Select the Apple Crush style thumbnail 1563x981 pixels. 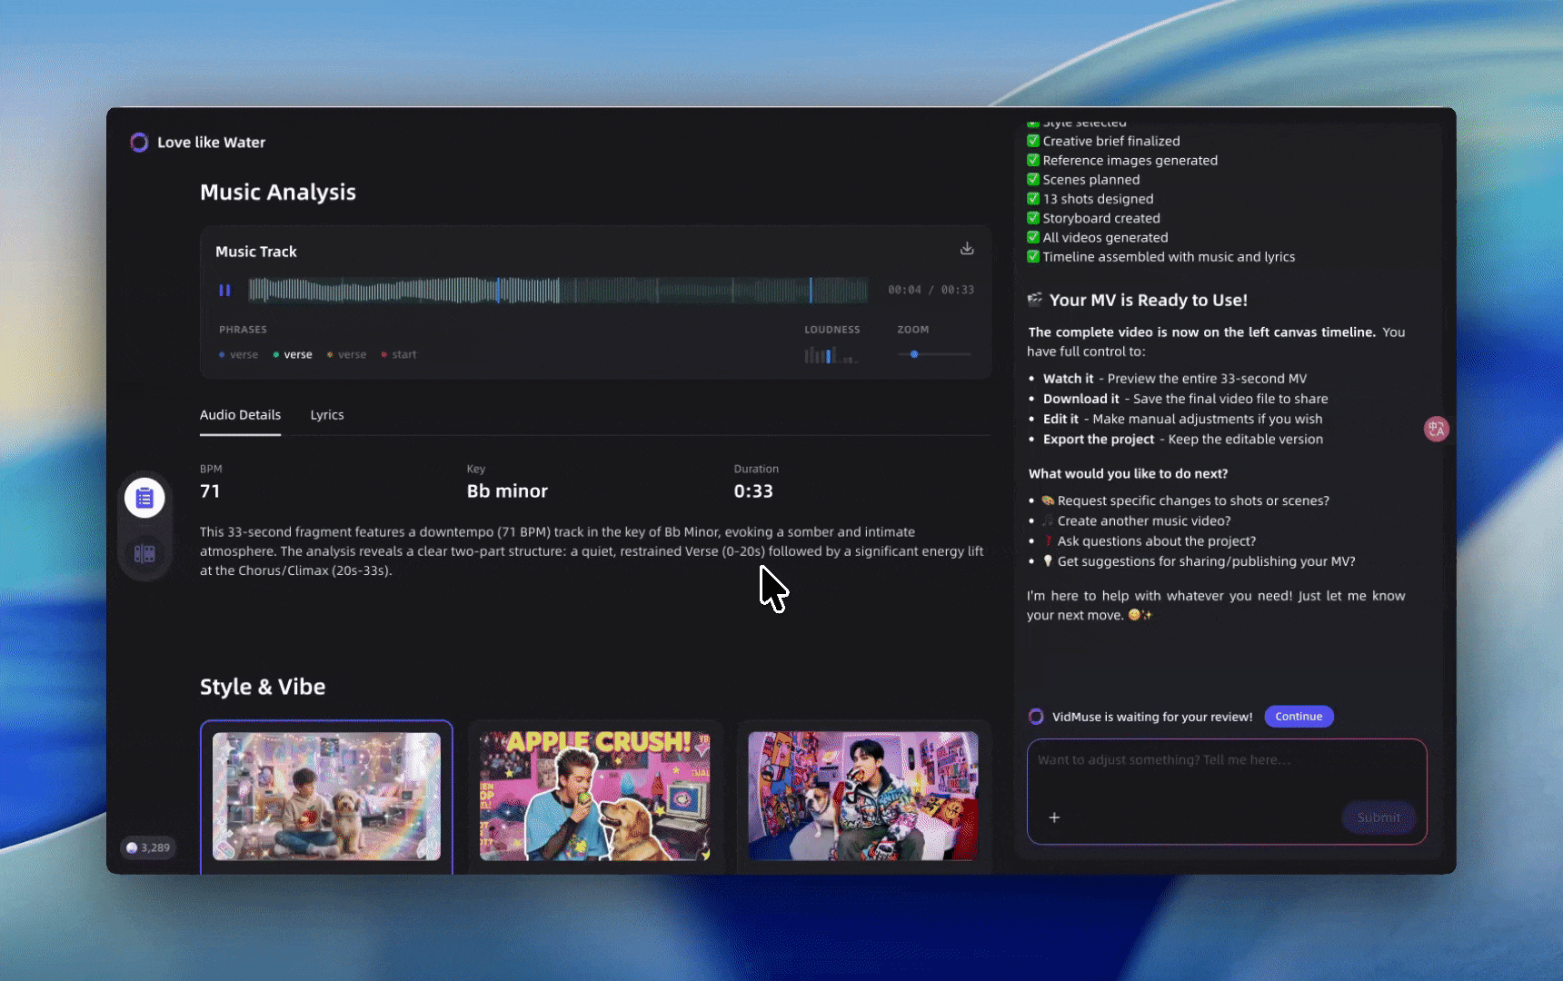(x=595, y=797)
